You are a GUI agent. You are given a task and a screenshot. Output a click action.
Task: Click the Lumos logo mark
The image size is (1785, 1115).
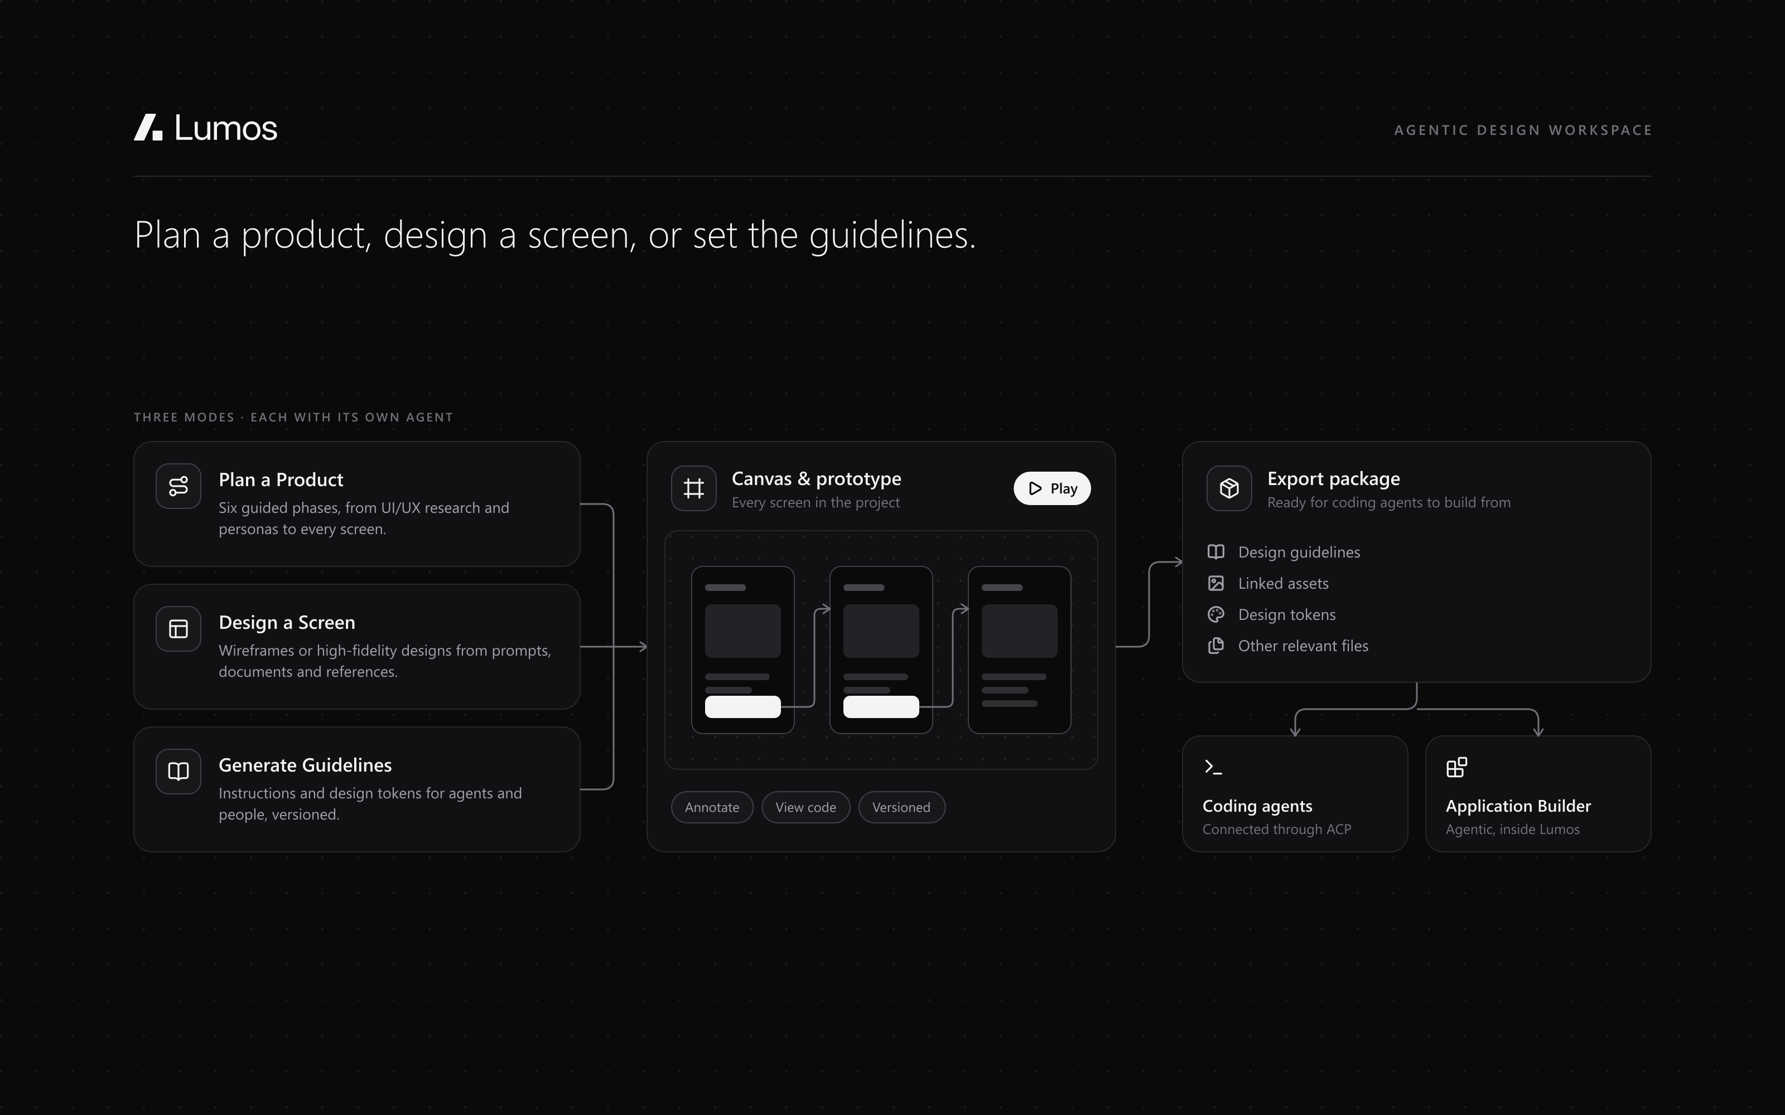[x=148, y=127]
